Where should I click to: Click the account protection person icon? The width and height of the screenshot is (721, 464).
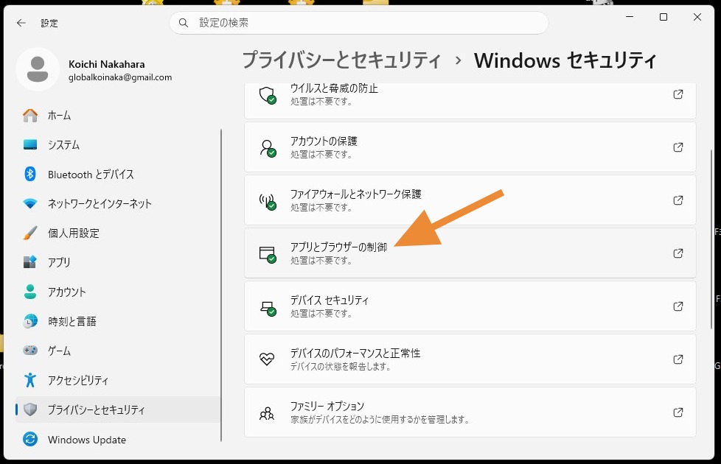(x=267, y=148)
